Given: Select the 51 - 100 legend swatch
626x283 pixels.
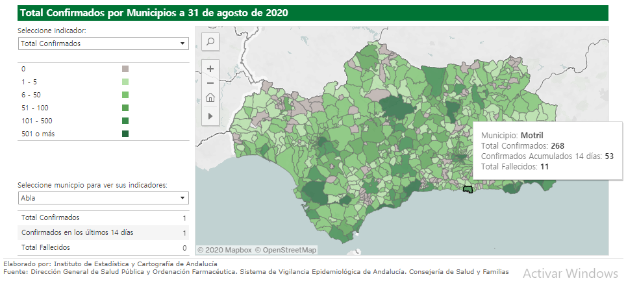Looking at the screenshot, I should [125, 108].
